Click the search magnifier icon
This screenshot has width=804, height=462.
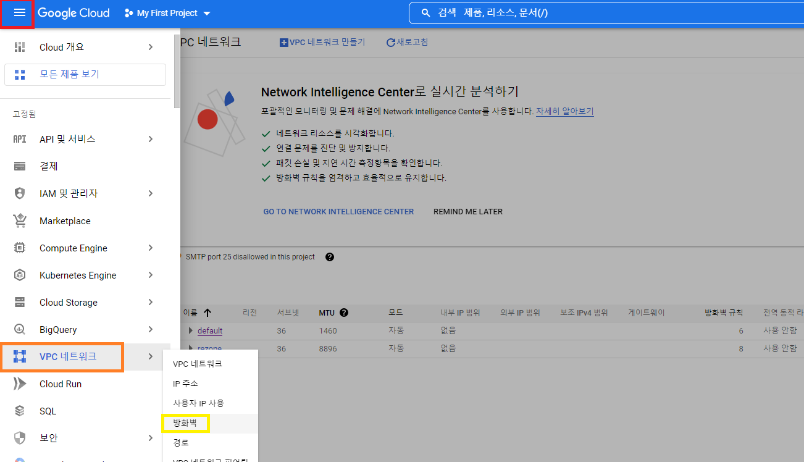425,13
